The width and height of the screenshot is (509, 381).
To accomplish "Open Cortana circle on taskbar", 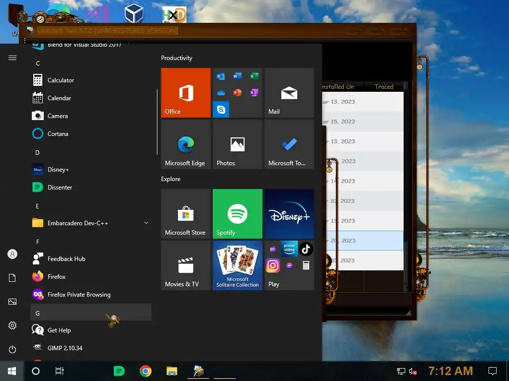I will pyautogui.click(x=36, y=371).
